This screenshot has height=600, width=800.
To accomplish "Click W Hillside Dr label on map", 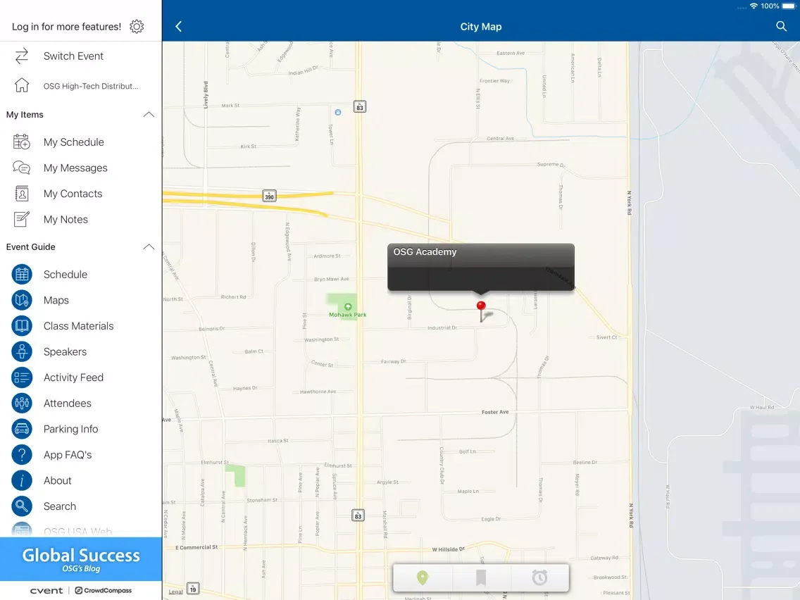I will 449,549.
